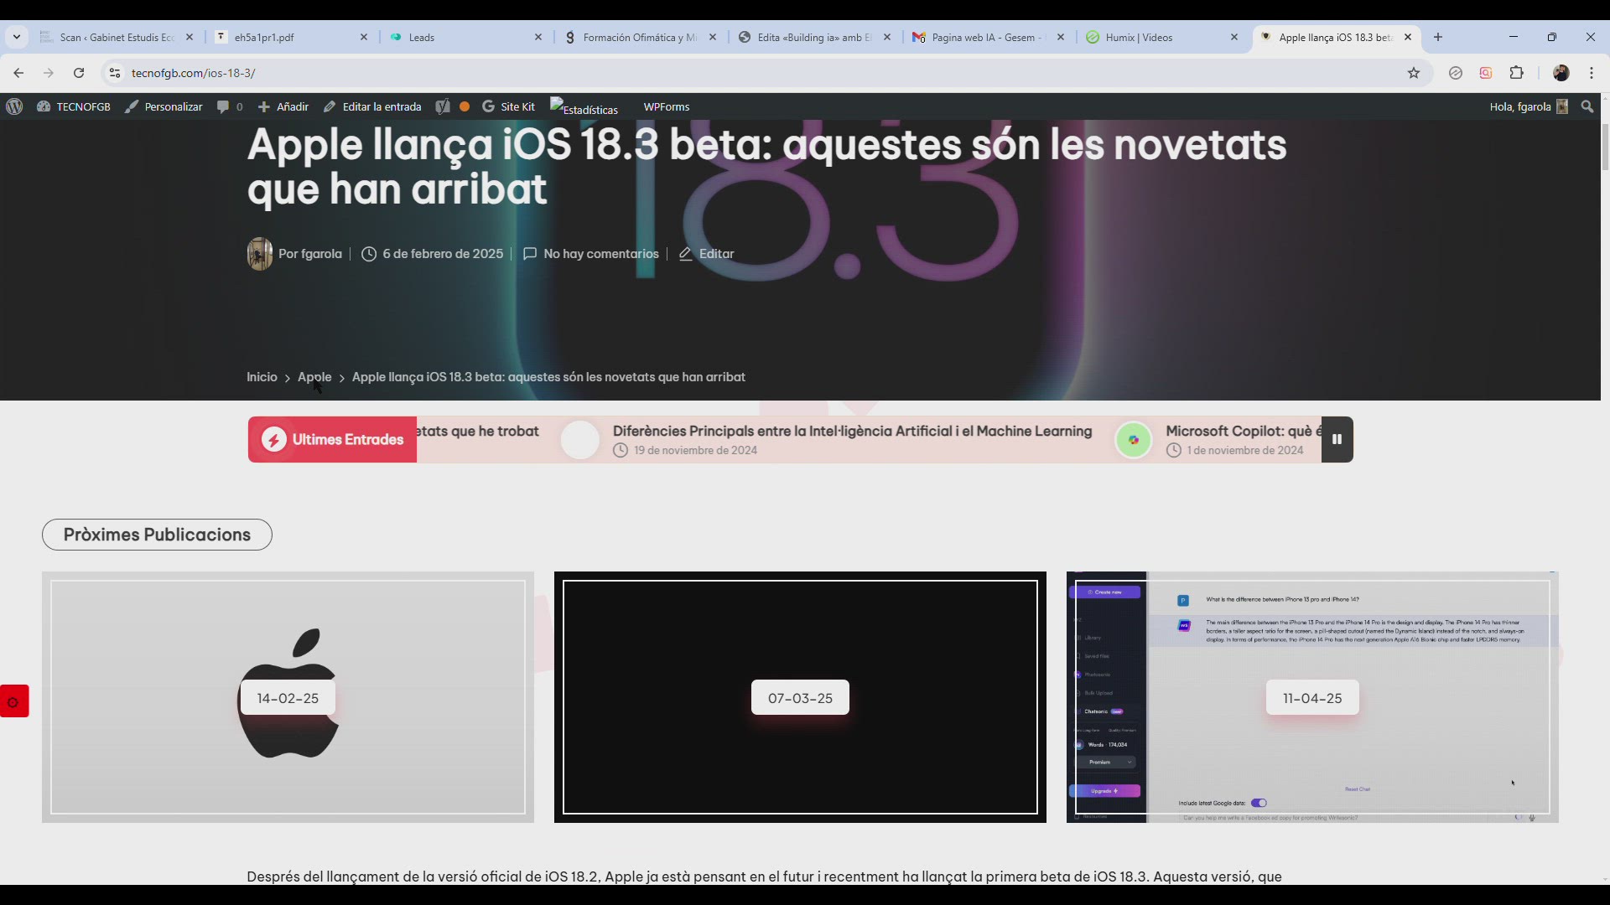Open the Chrome three-dot menu
The width and height of the screenshot is (1610, 905).
tap(1591, 73)
